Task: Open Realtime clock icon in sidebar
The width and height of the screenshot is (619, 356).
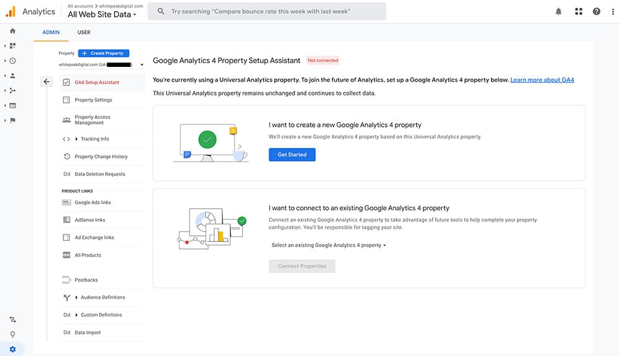Action: (12, 61)
